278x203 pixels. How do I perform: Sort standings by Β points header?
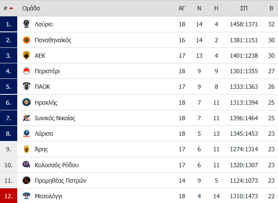271,8
